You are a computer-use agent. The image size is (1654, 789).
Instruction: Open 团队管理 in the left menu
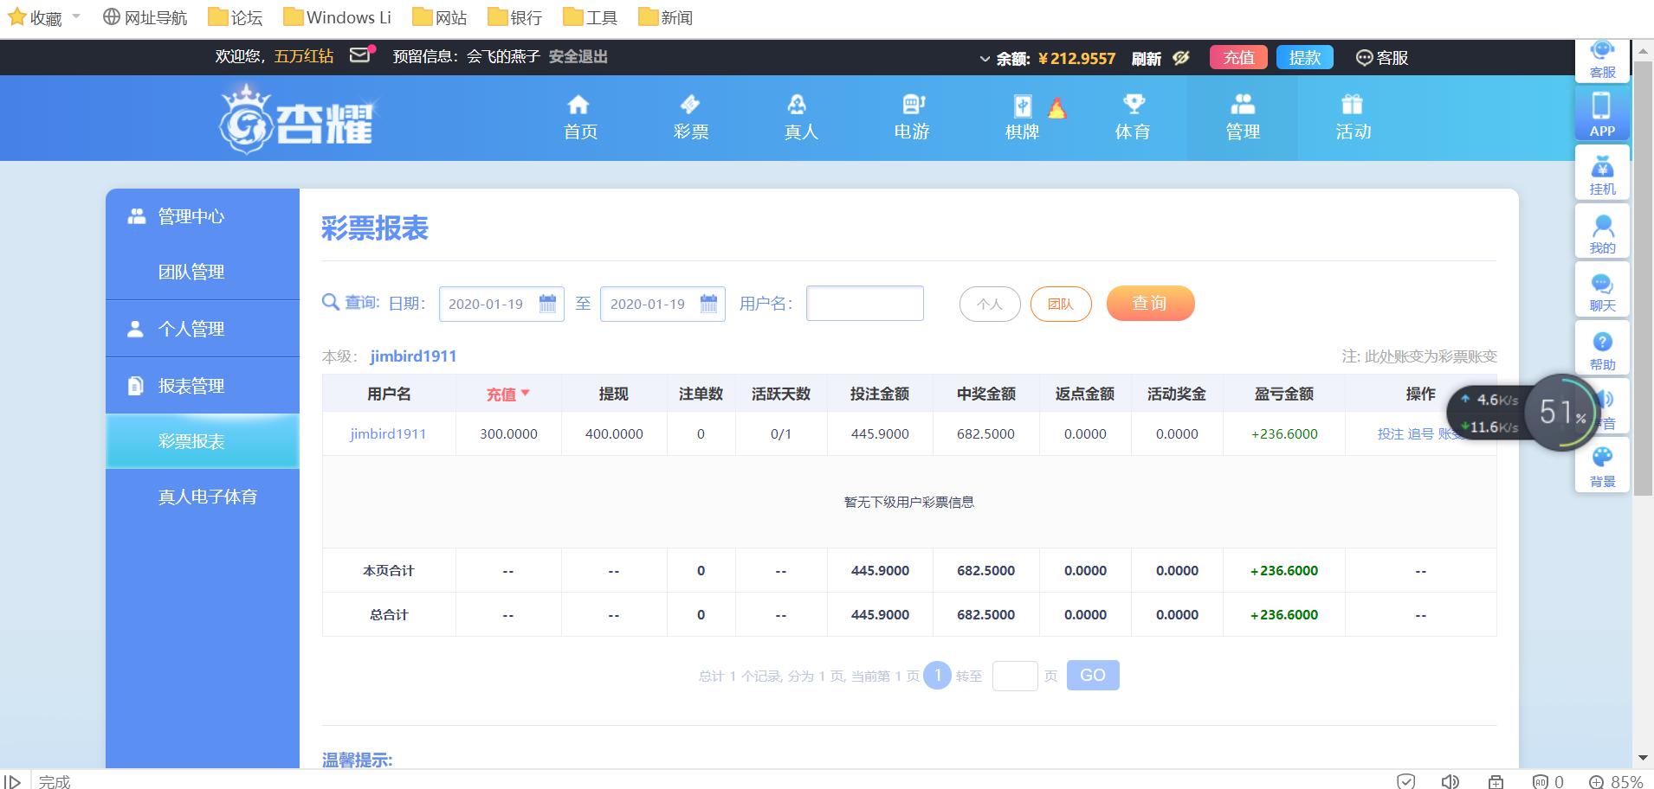(x=191, y=272)
